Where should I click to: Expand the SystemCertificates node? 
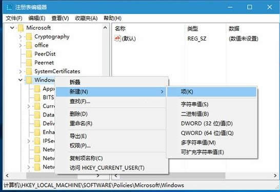(x=20, y=71)
